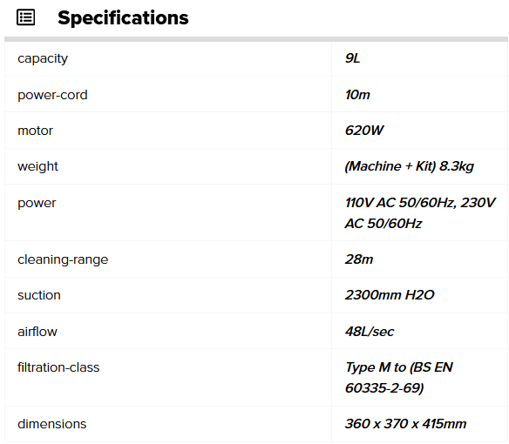Screen dimensions: 509x444
Task: Select the motor row label
Action: coord(35,131)
